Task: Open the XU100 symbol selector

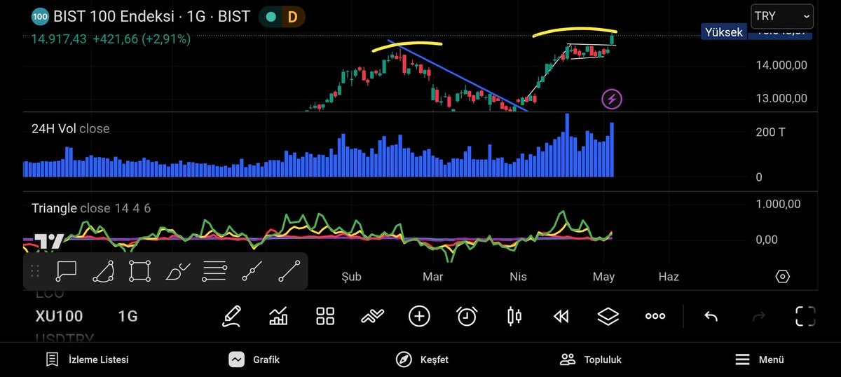Action: (59, 316)
